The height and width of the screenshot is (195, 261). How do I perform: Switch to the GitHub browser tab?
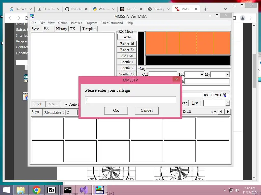pyautogui.click(x=76, y=9)
